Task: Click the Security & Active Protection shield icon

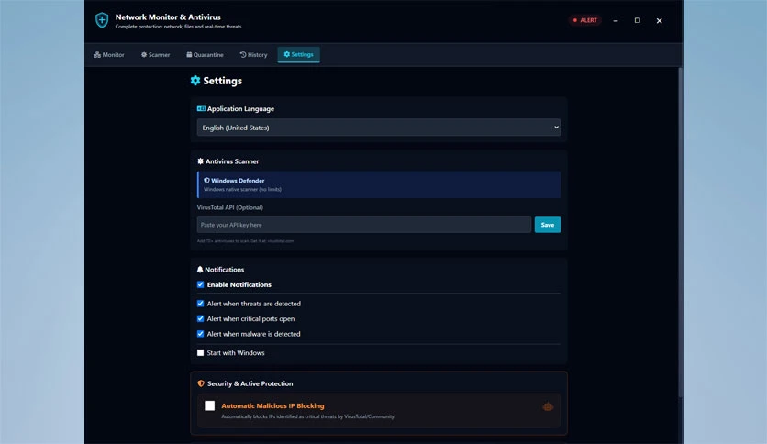Action: pos(201,383)
